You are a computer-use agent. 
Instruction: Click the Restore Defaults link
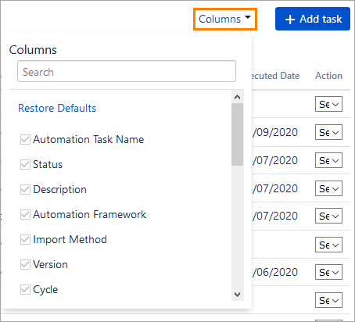(57, 108)
